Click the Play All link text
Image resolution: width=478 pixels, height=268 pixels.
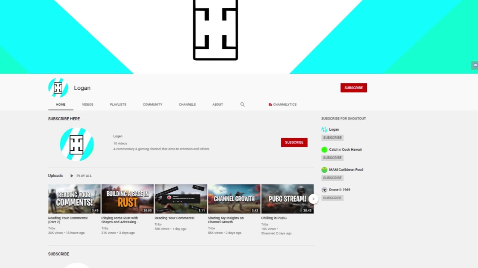pyautogui.click(x=84, y=176)
